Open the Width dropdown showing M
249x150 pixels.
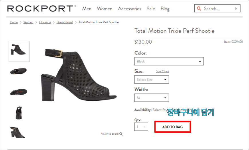pos(152,98)
